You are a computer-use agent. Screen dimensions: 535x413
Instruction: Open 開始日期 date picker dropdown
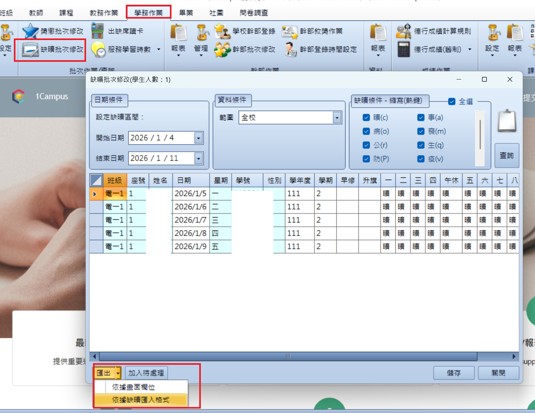coord(199,138)
